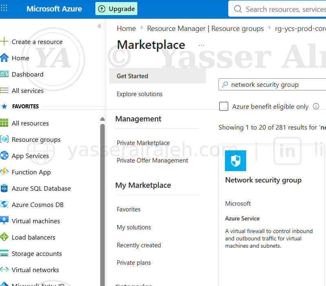
Task: Click the Azure Service text on card
Action: [242, 218]
